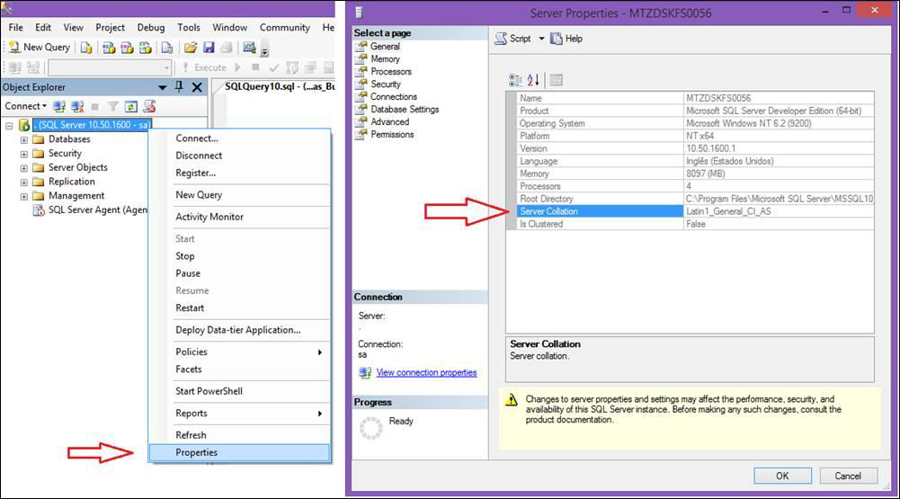
Task: Click the Open File folder icon
Action: tap(191, 48)
